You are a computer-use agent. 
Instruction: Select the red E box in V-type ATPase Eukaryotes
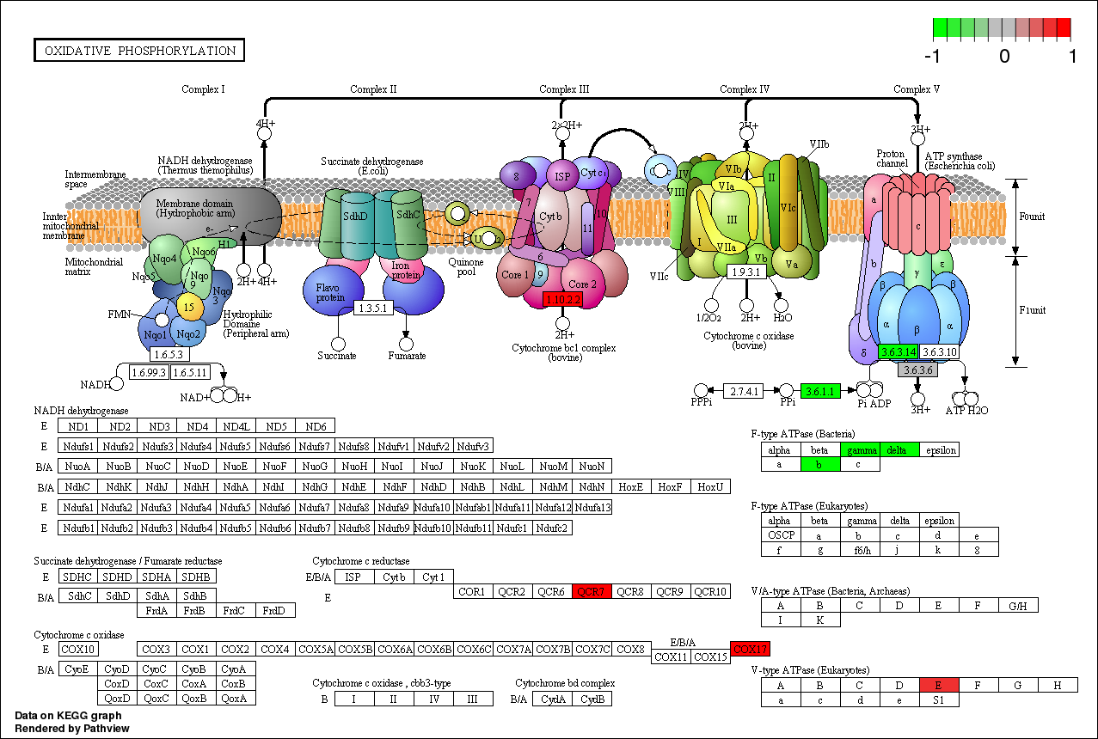point(939,685)
